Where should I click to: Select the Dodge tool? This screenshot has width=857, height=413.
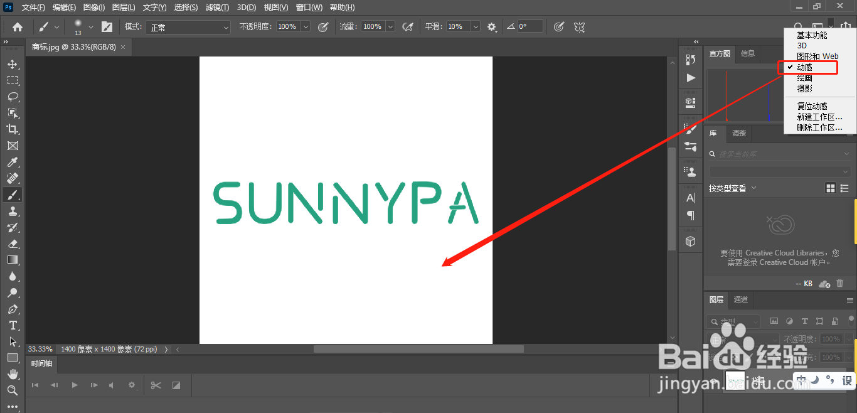(13, 292)
